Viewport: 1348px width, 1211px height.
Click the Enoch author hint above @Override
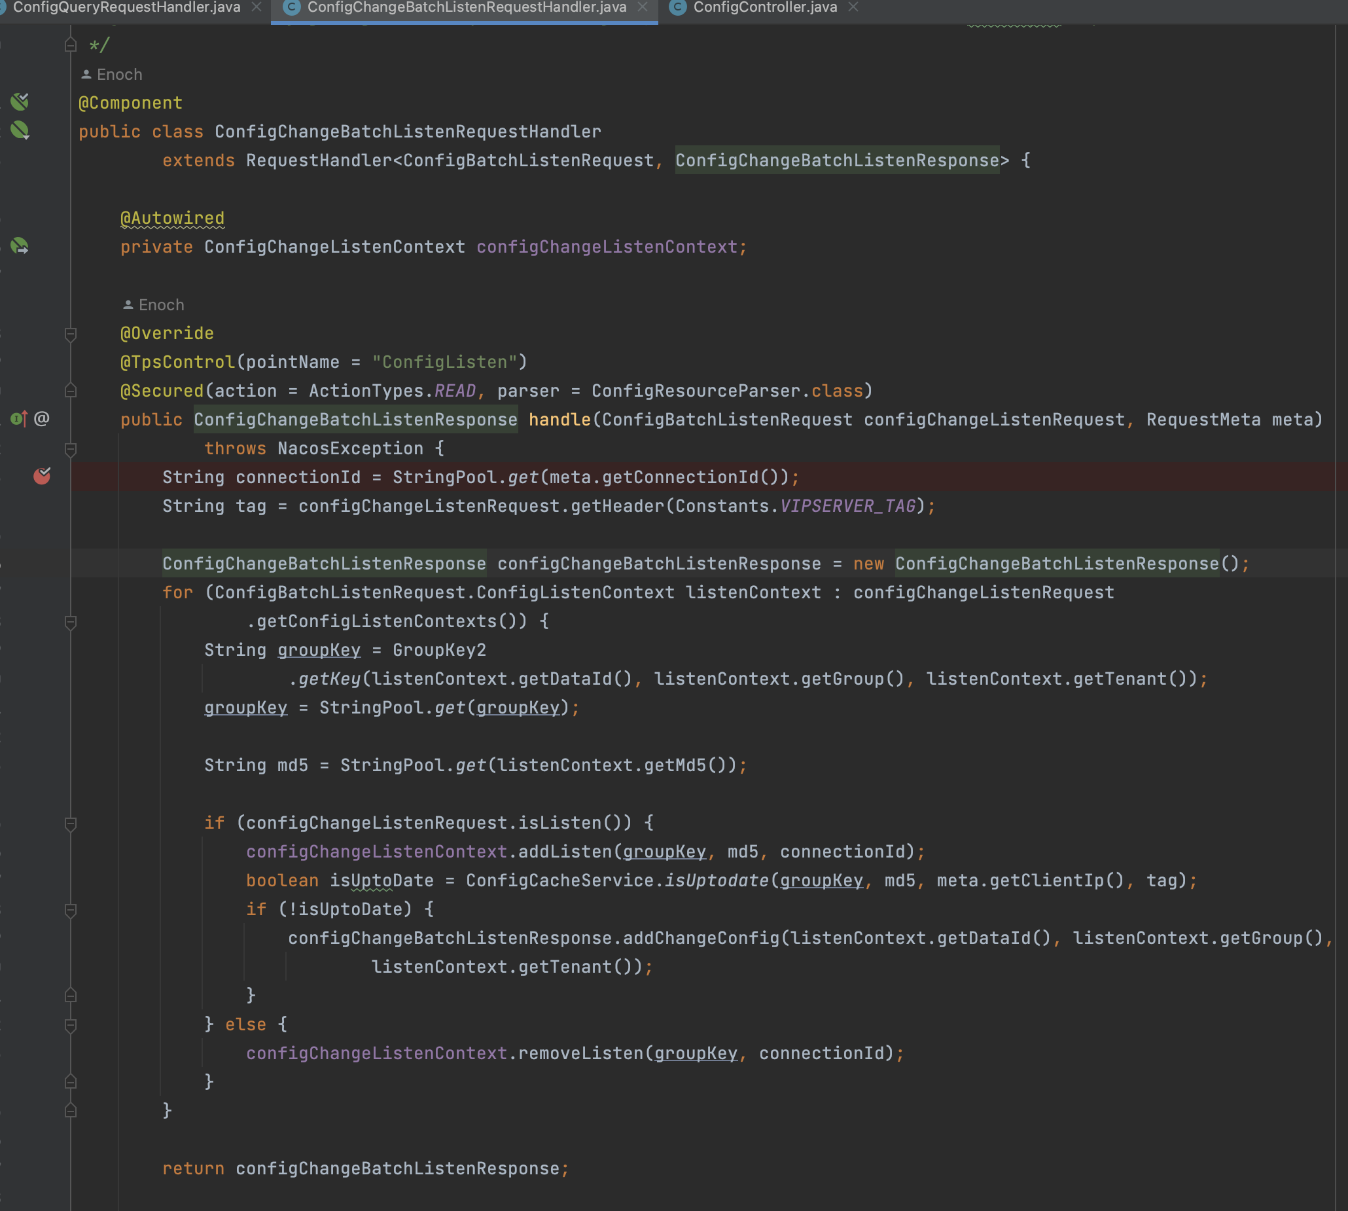[154, 305]
